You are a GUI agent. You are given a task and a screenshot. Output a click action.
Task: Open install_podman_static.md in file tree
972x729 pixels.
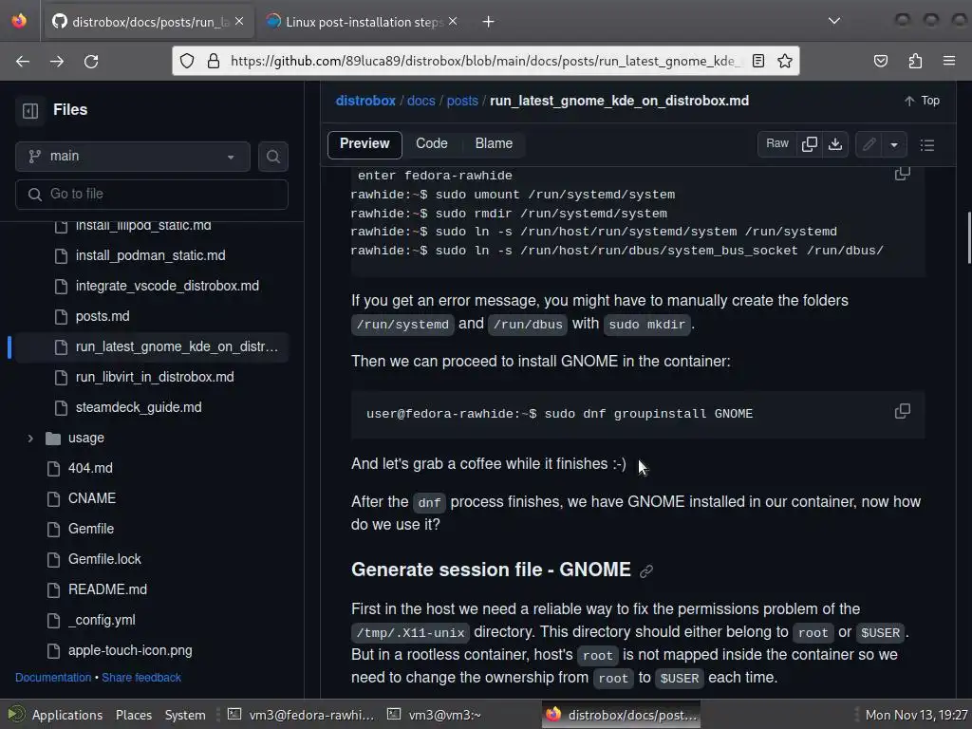pos(151,255)
